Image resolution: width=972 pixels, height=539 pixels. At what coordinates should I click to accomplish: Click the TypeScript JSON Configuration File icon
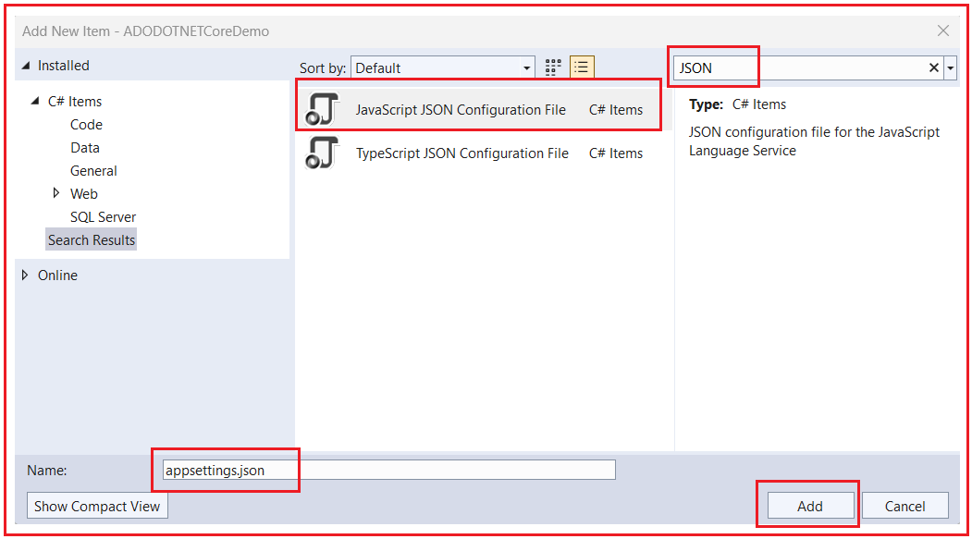pos(323,153)
